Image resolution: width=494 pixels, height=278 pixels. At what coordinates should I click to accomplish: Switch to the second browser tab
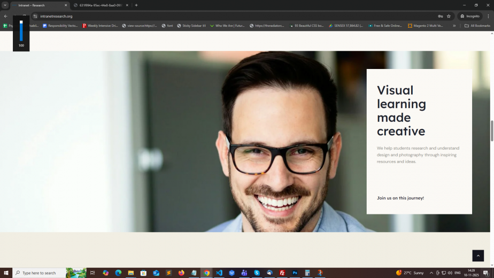101,5
